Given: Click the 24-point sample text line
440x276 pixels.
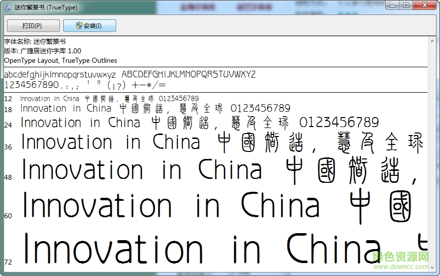Looking at the screenshot, I should [x=199, y=123].
